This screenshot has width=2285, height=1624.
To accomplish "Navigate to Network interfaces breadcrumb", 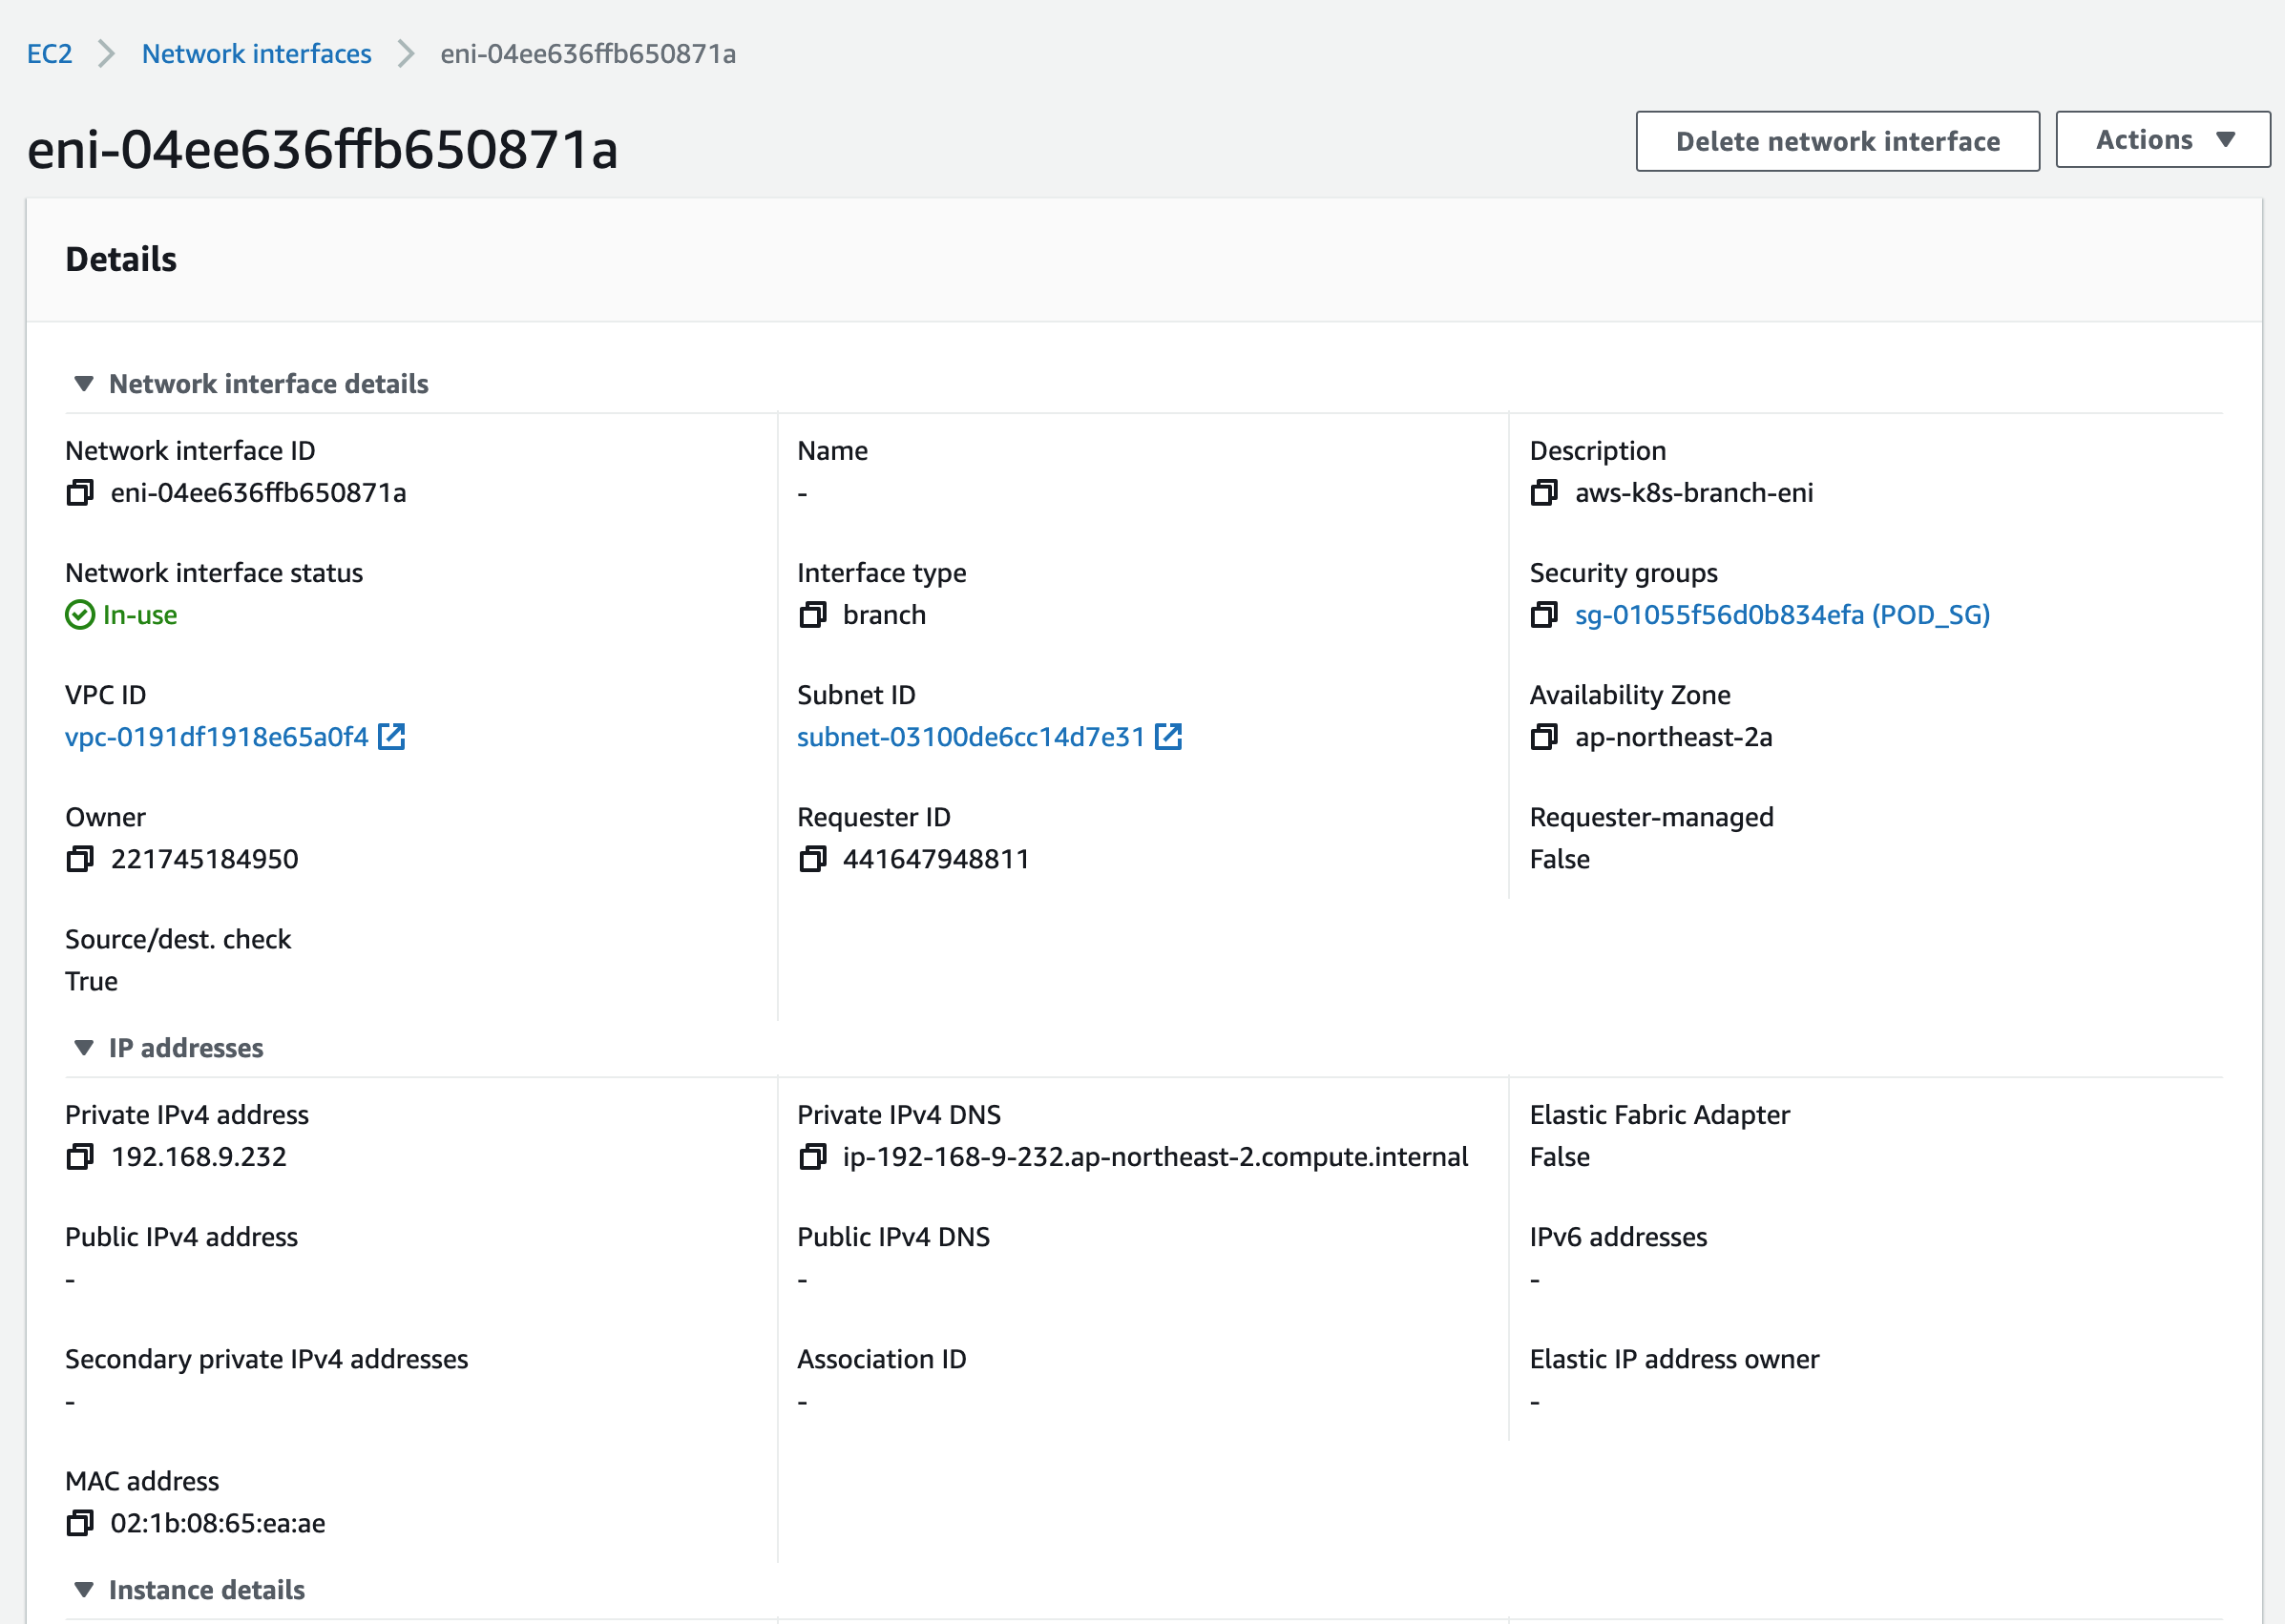I will click(256, 54).
